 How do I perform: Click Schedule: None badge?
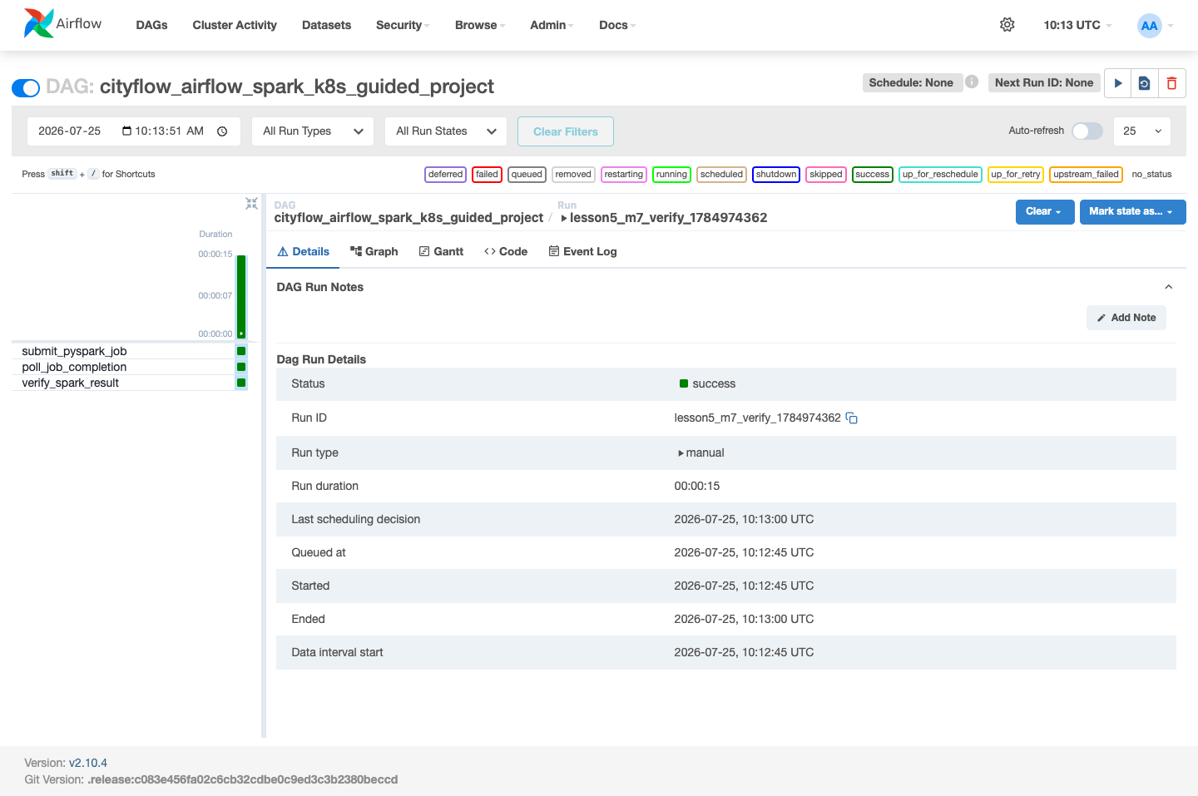pos(911,82)
